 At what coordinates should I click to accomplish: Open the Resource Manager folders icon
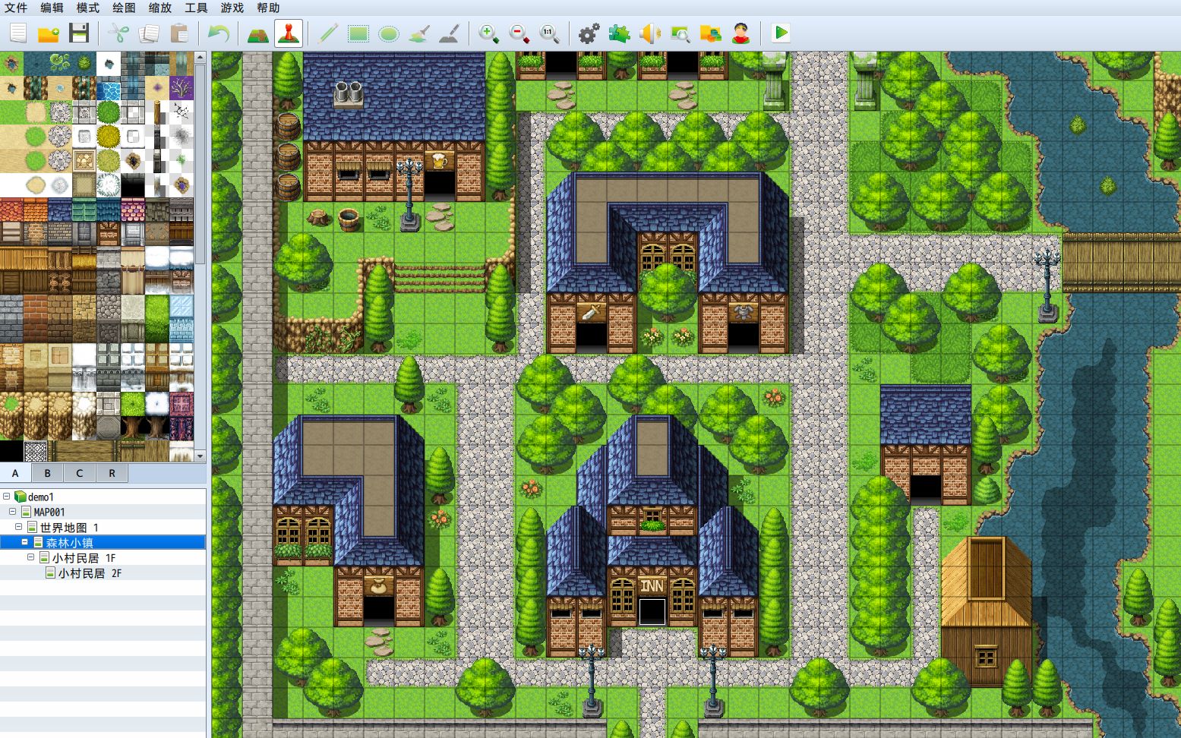[711, 33]
